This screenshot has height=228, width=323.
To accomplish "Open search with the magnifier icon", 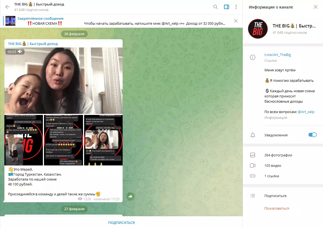I will point(216,7).
